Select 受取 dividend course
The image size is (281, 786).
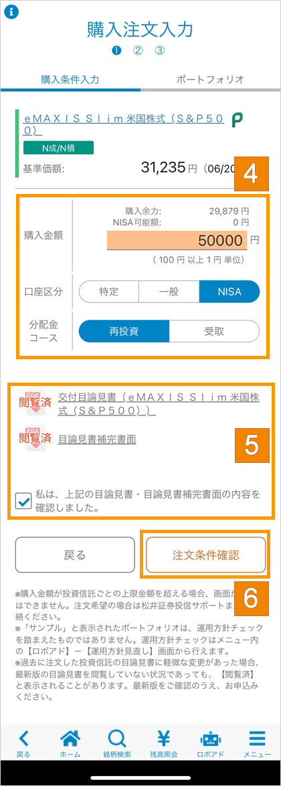point(214,331)
